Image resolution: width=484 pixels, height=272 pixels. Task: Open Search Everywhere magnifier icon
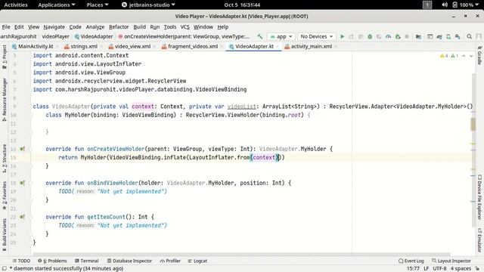tap(469, 36)
